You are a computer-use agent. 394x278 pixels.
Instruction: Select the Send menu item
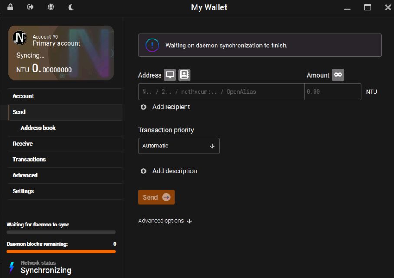[65, 112]
